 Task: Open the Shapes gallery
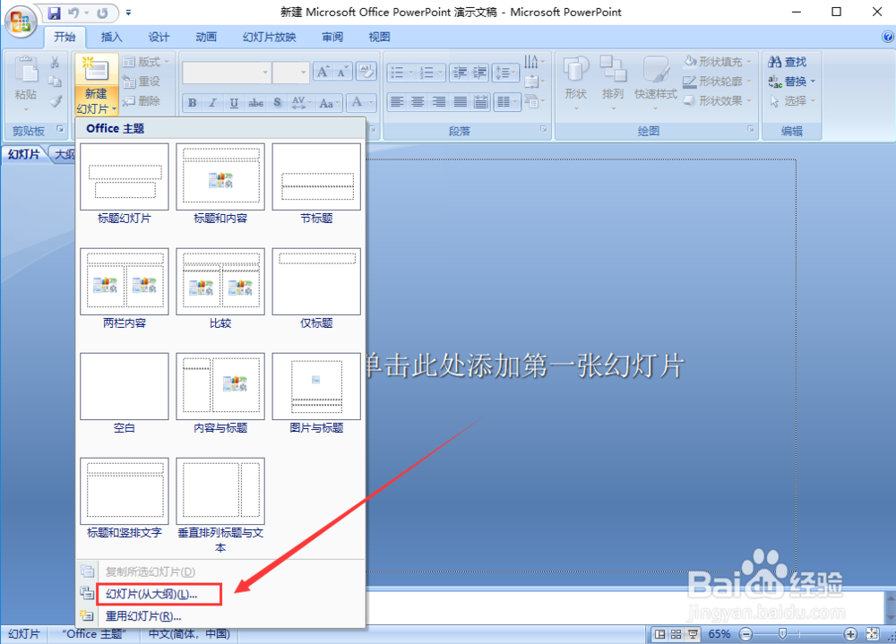576,83
